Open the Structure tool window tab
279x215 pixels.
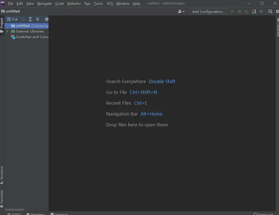2,175
